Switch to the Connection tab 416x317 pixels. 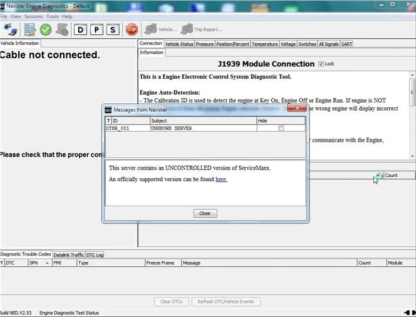[x=150, y=43]
